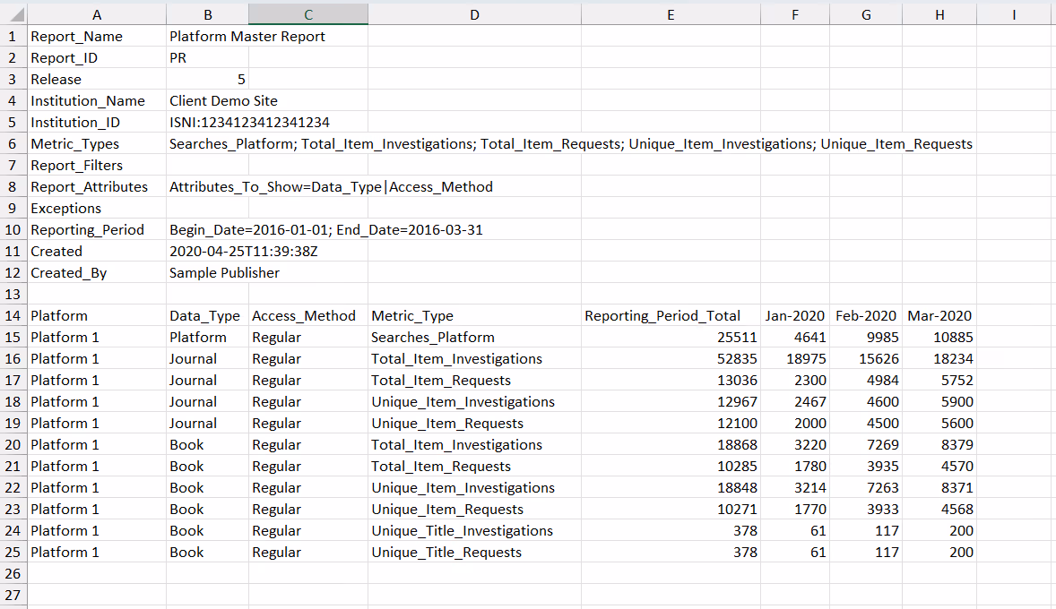The height and width of the screenshot is (609, 1056).
Task: Select the 'Searches_Platform' metric cell in row 15
Action: pyautogui.click(x=474, y=337)
